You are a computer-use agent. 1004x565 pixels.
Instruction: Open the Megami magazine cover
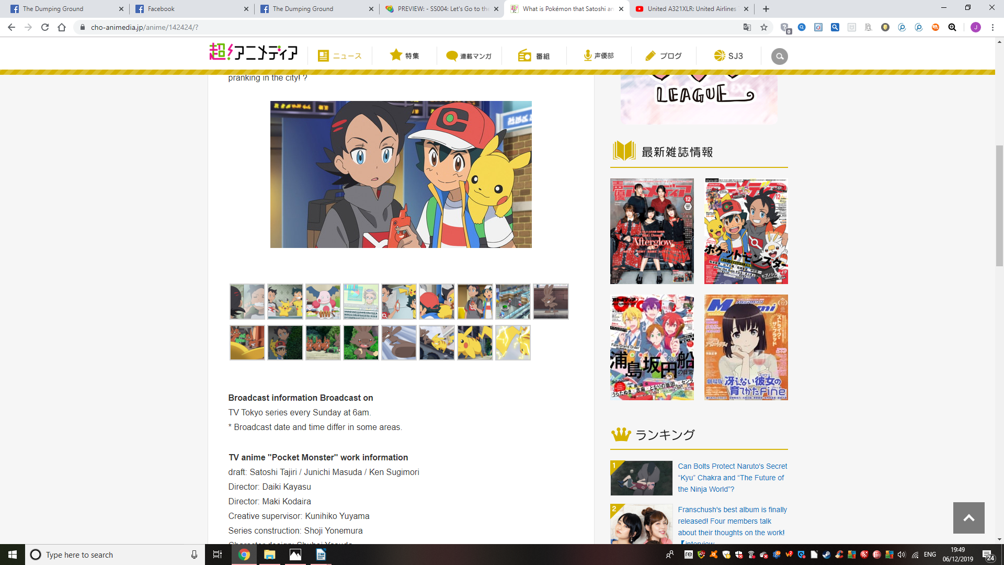pos(746,347)
